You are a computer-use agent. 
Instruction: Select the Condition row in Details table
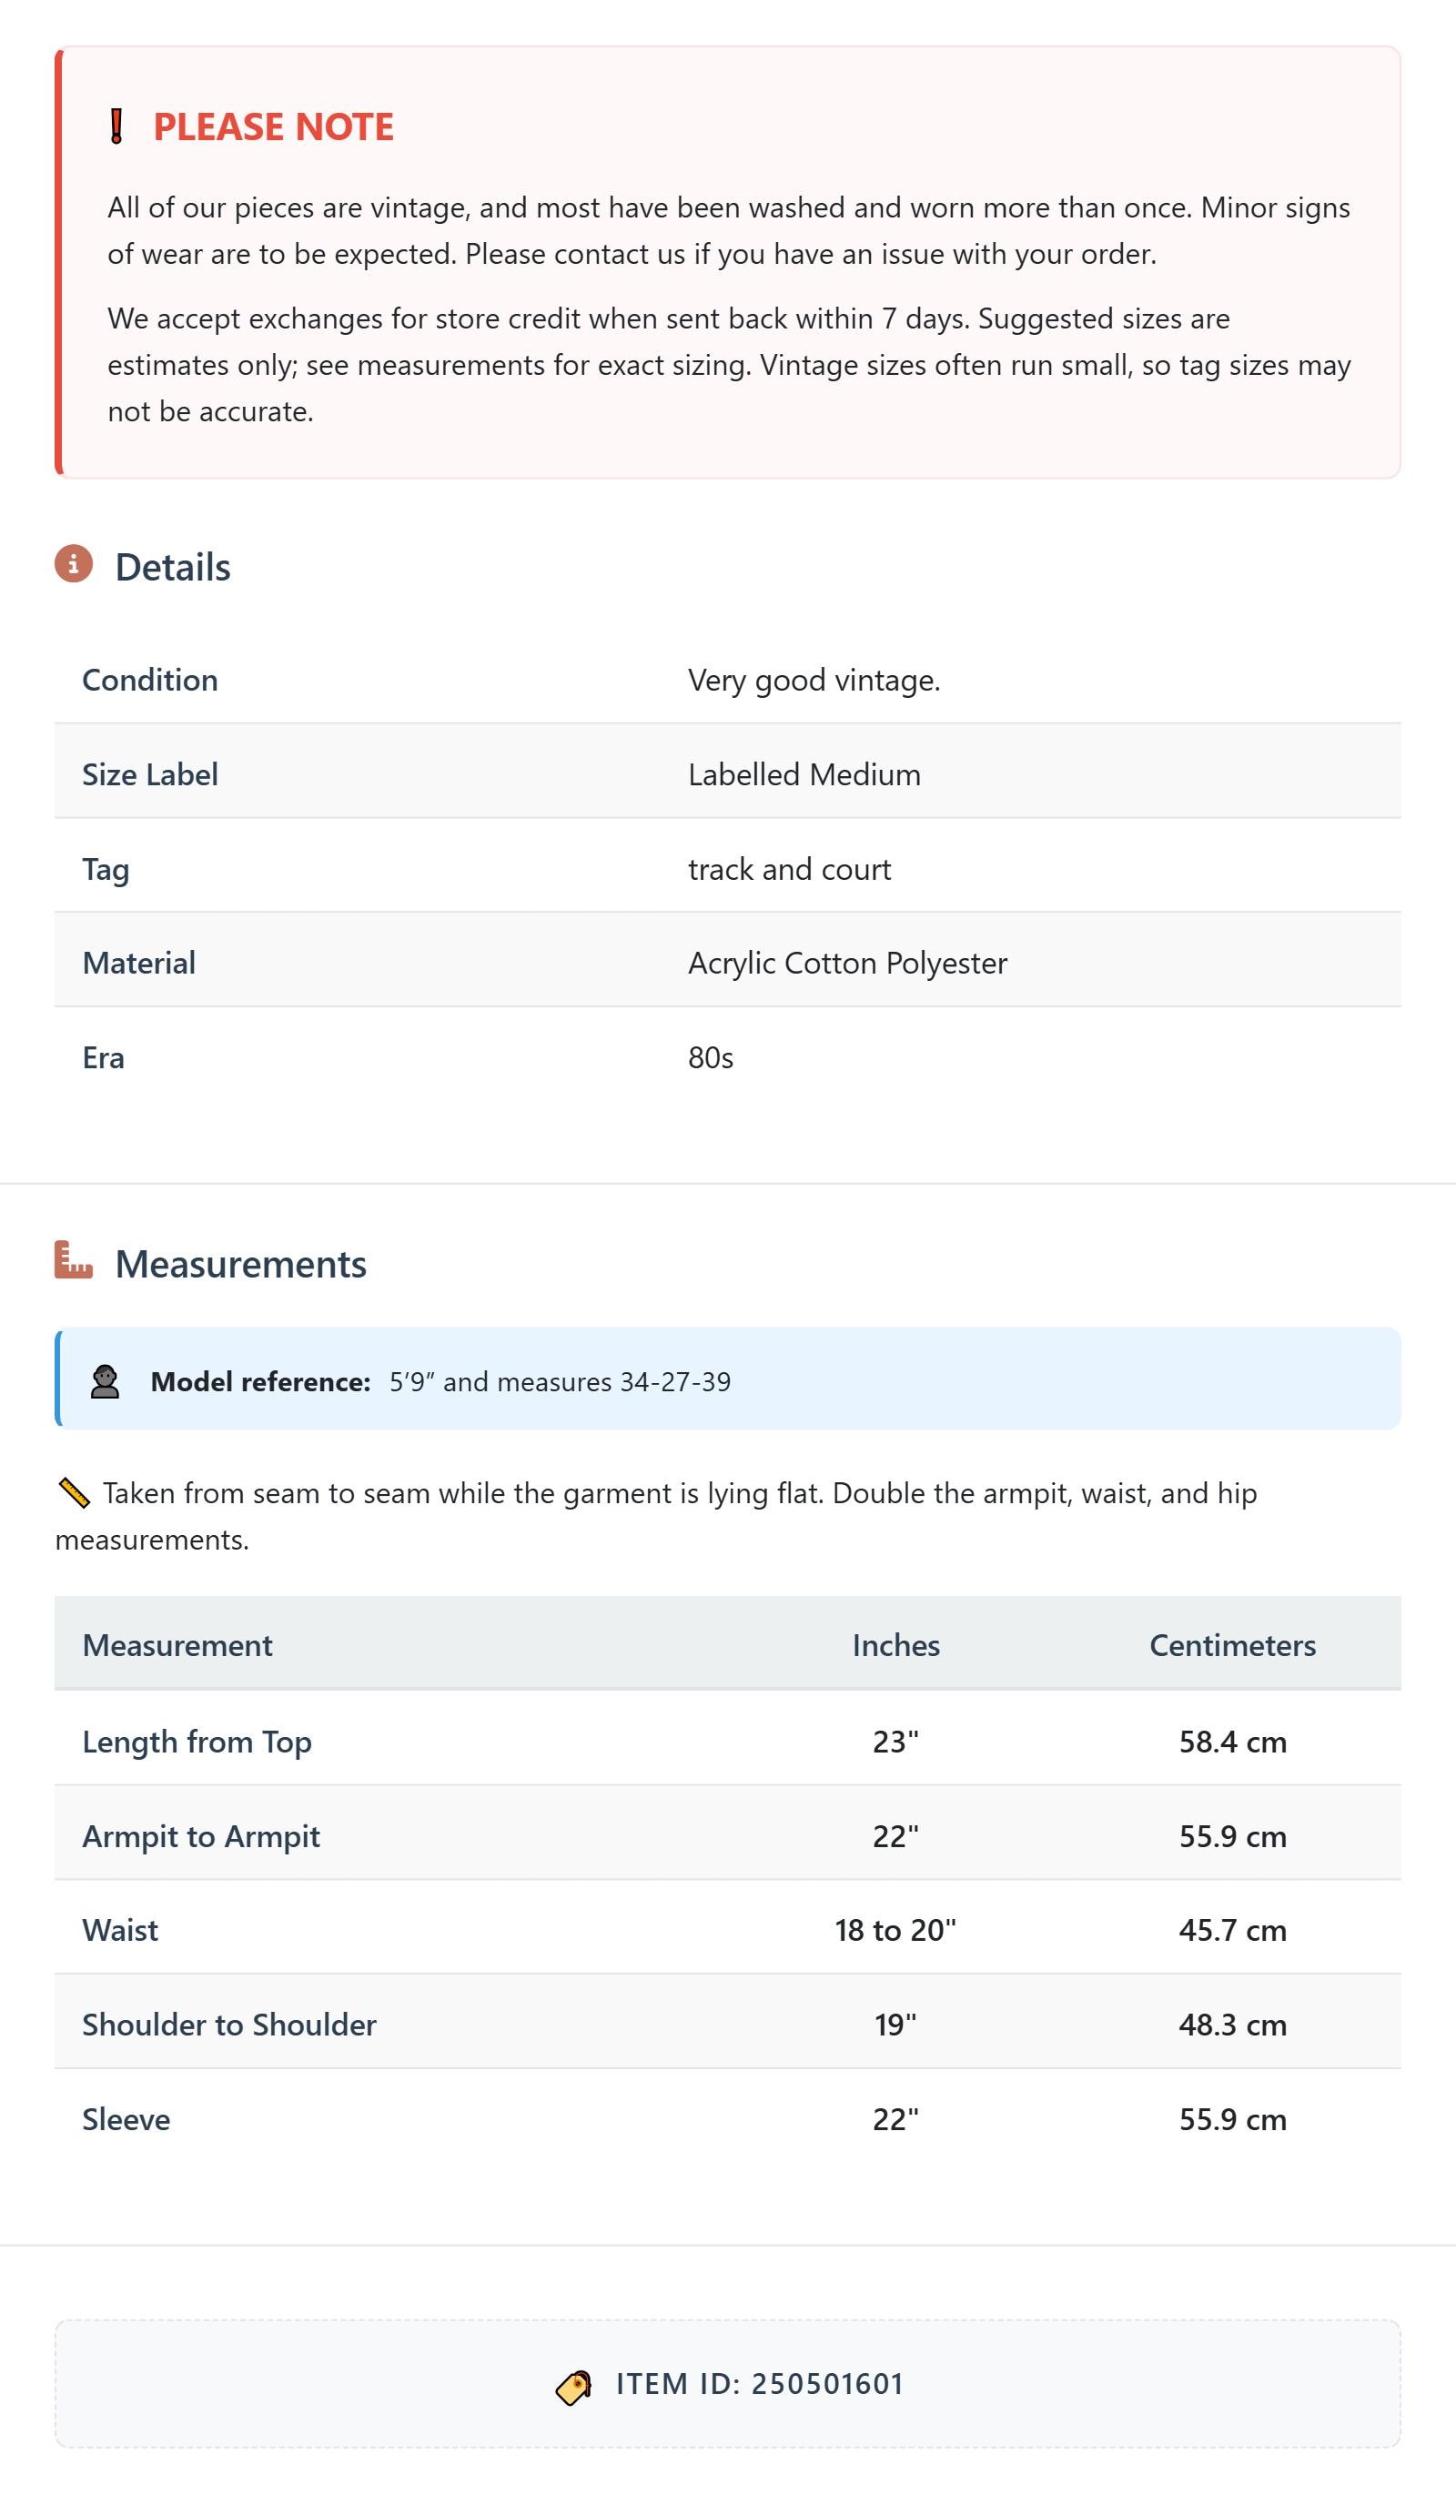728,679
